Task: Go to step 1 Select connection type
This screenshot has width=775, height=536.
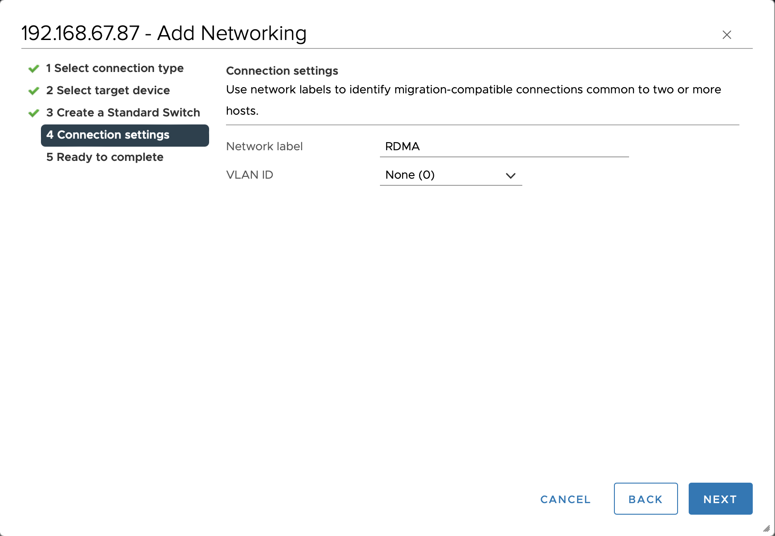Action: (x=115, y=68)
